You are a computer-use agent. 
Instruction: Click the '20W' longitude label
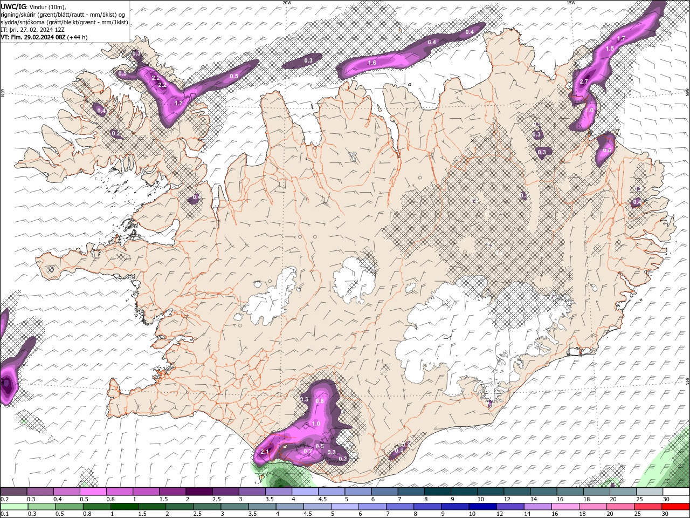[287, 3]
